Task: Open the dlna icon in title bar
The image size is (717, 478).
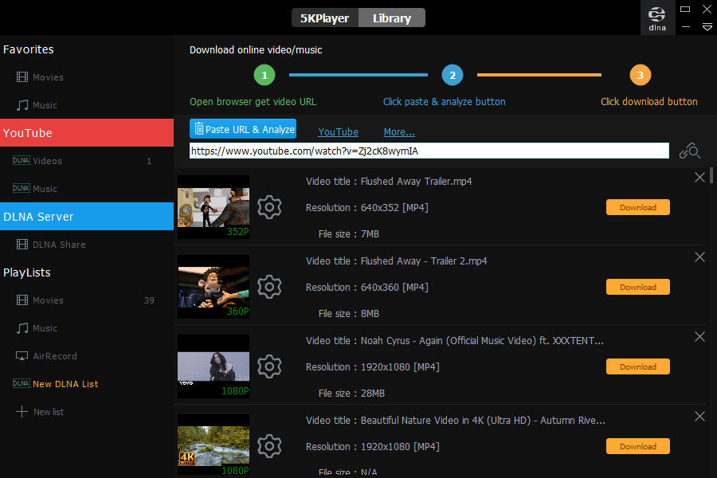Action: (x=657, y=18)
